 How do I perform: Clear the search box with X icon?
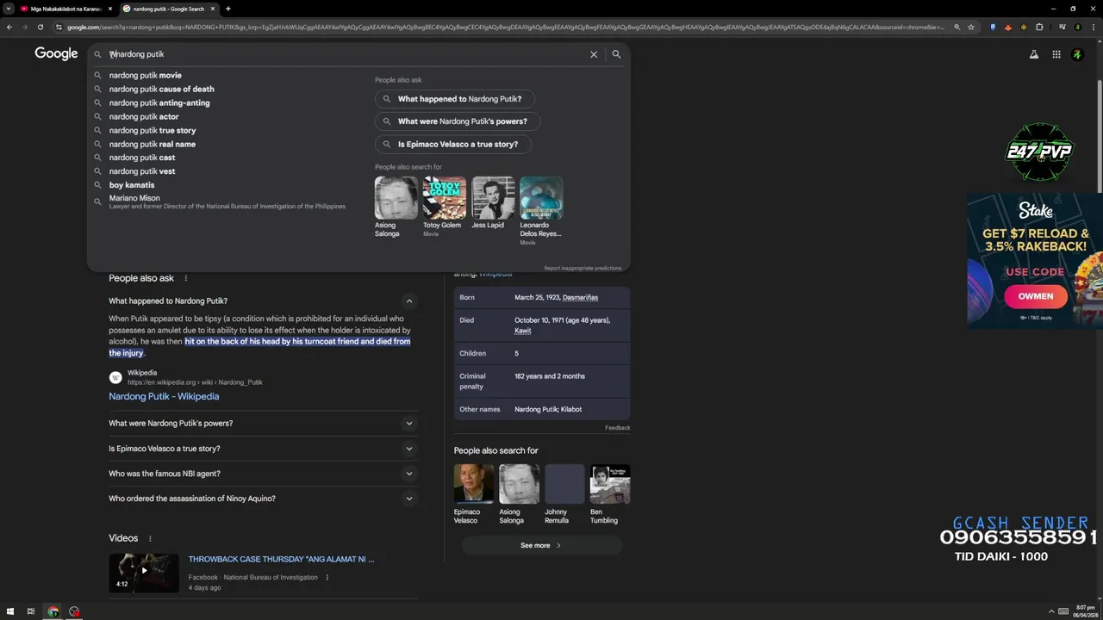(594, 54)
